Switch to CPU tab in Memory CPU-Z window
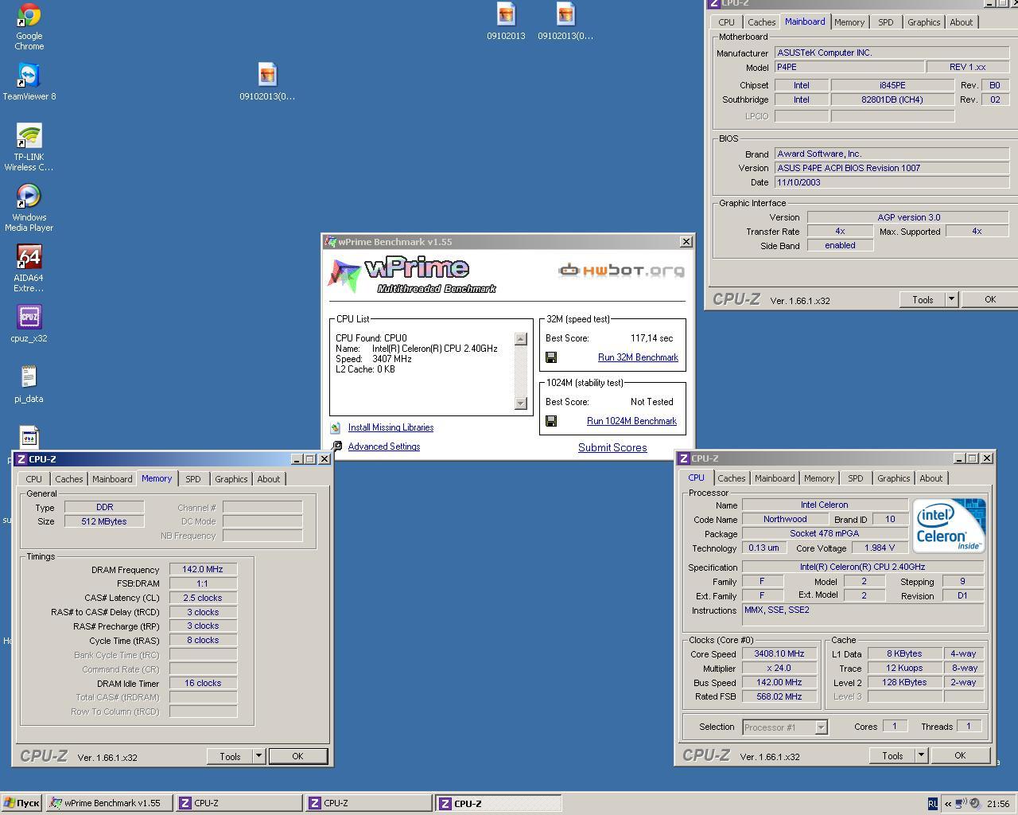This screenshot has height=815, width=1018. 33,479
